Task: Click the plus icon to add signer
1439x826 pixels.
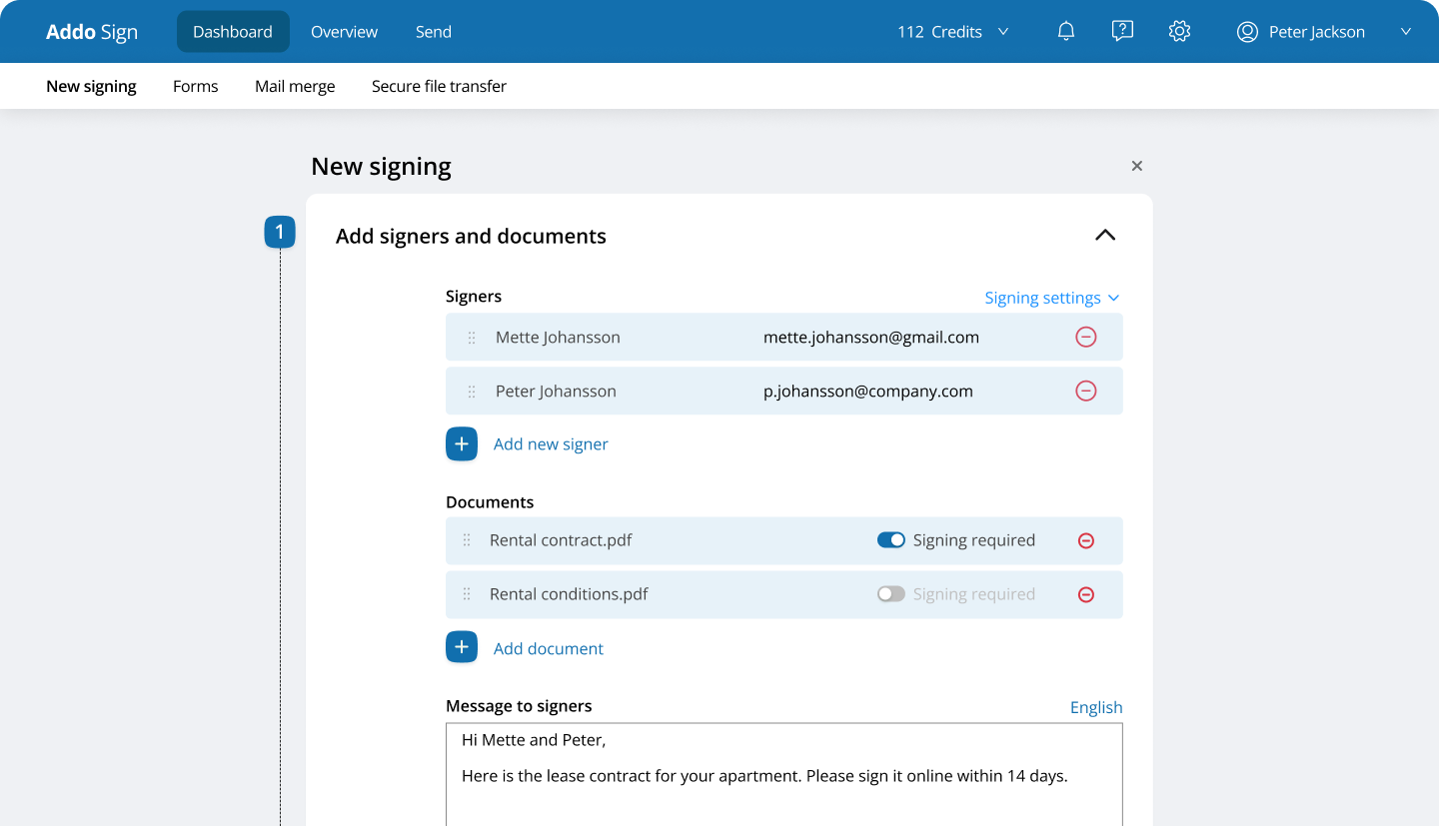Action: tap(462, 443)
